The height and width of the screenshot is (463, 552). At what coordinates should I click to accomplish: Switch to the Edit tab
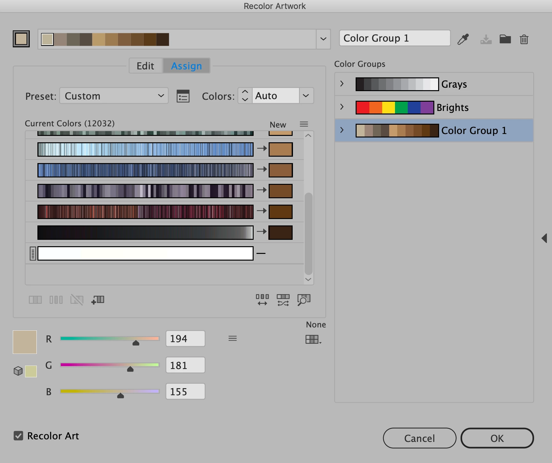tap(146, 66)
